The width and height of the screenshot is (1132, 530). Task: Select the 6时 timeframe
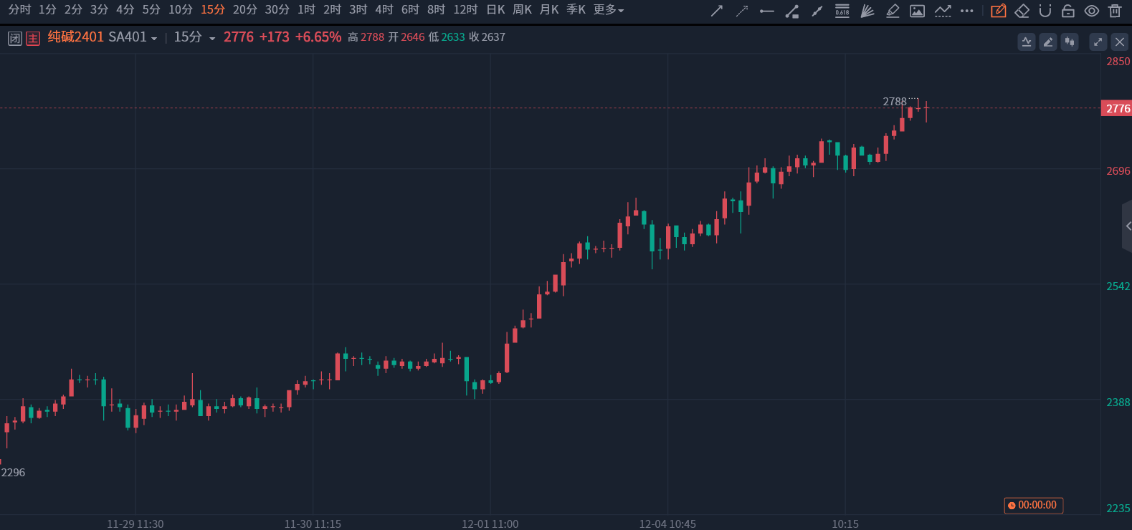[x=411, y=10]
